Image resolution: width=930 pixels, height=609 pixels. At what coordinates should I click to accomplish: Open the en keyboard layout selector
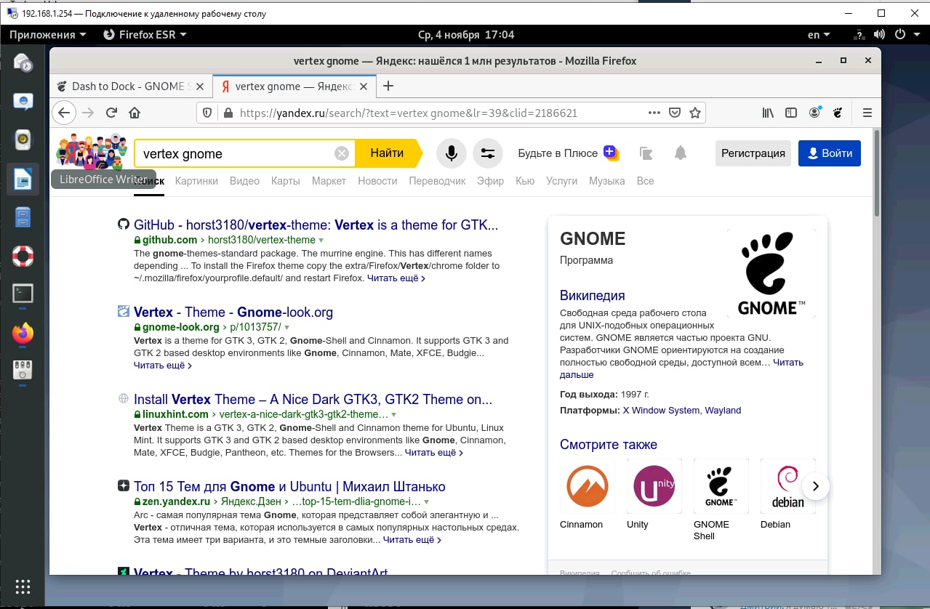click(x=819, y=34)
